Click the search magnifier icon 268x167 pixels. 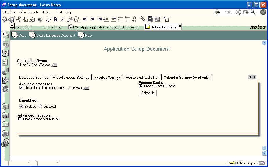[253, 12]
